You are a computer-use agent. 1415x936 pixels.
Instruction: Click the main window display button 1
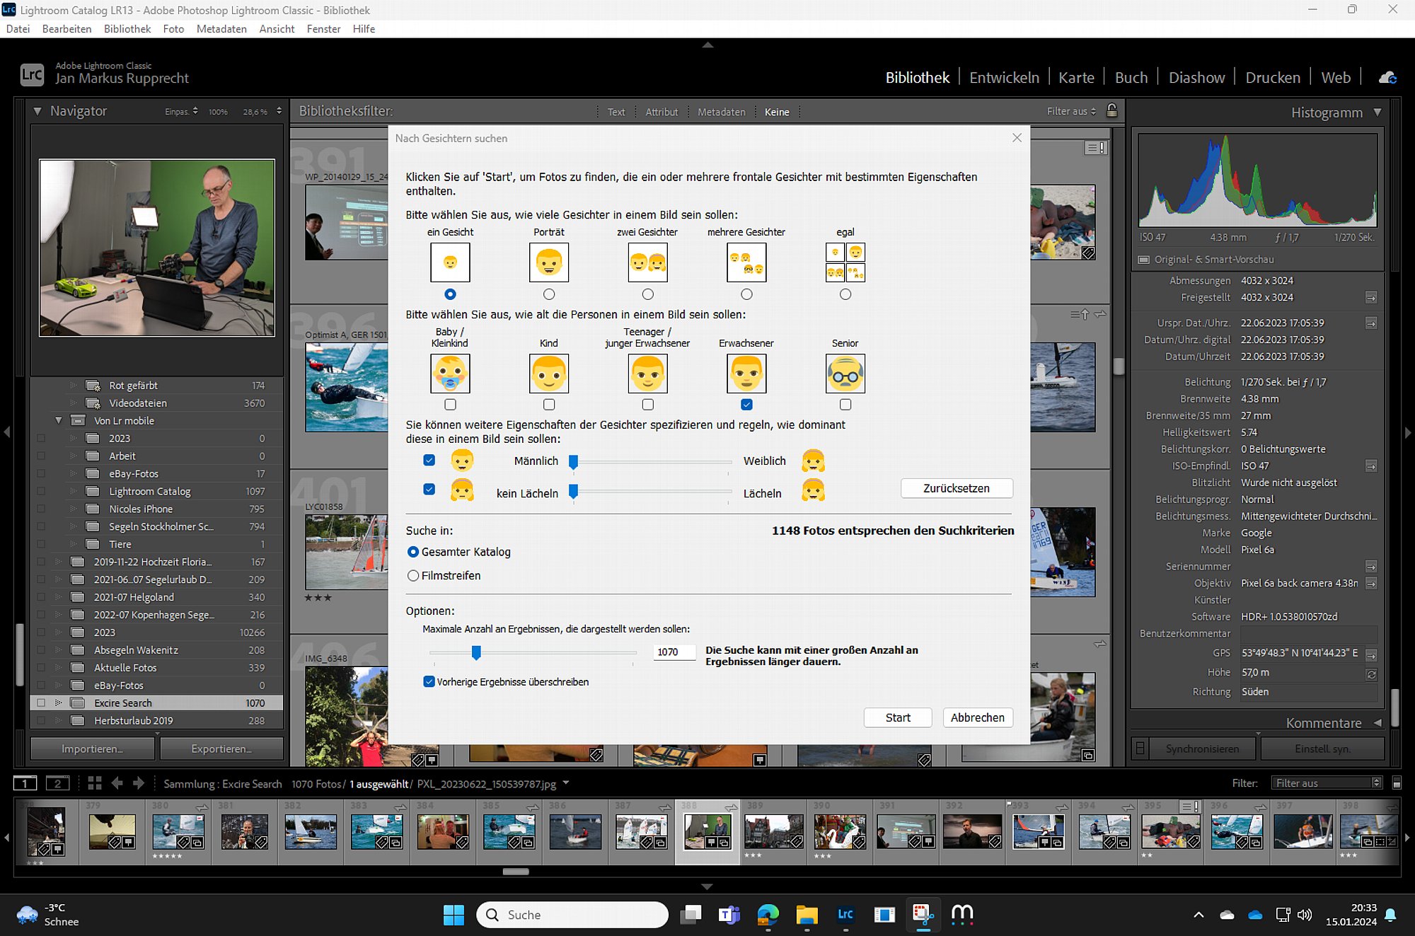(x=25, y=783)
